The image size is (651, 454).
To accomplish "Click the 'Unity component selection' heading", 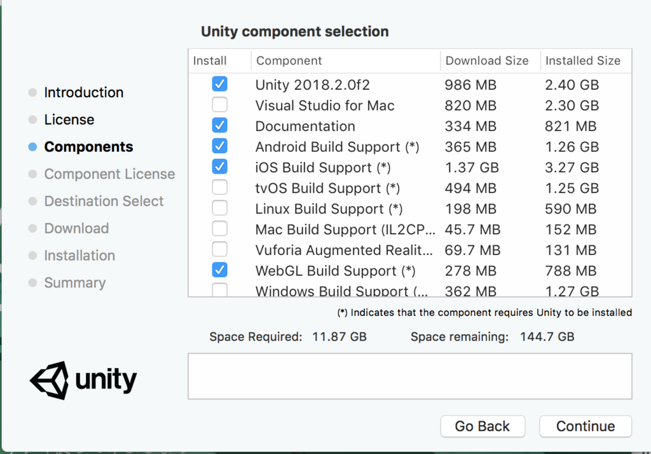I will [x=295, y=32].
